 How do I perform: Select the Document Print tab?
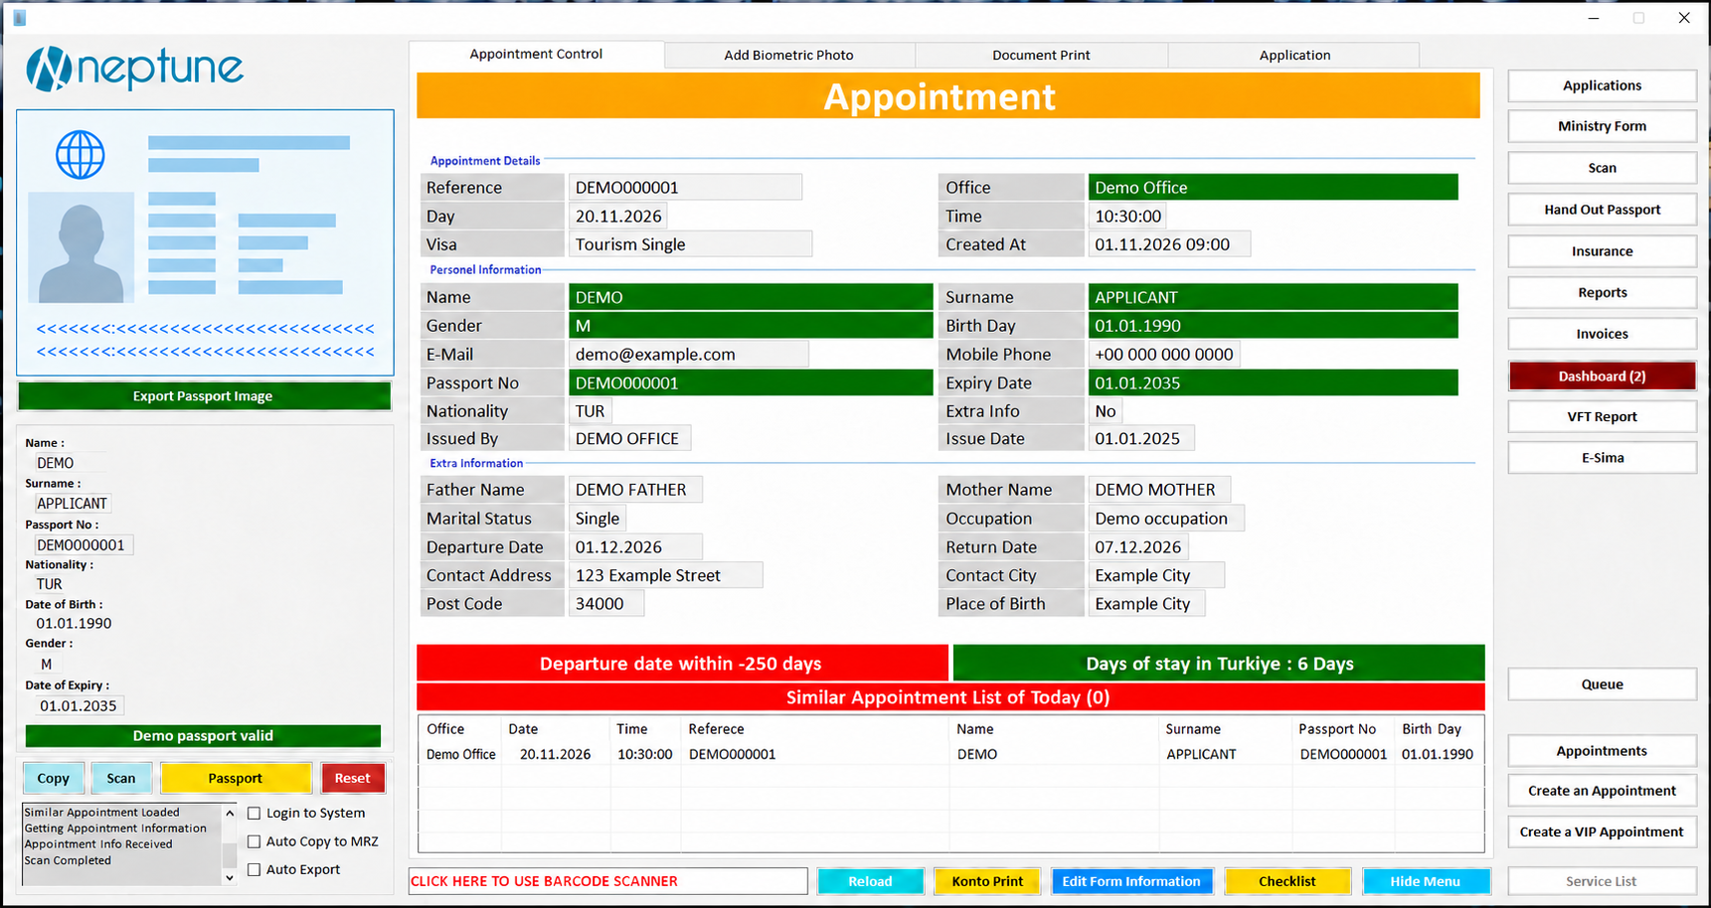pyautogui.click(x=1041, y=56)
